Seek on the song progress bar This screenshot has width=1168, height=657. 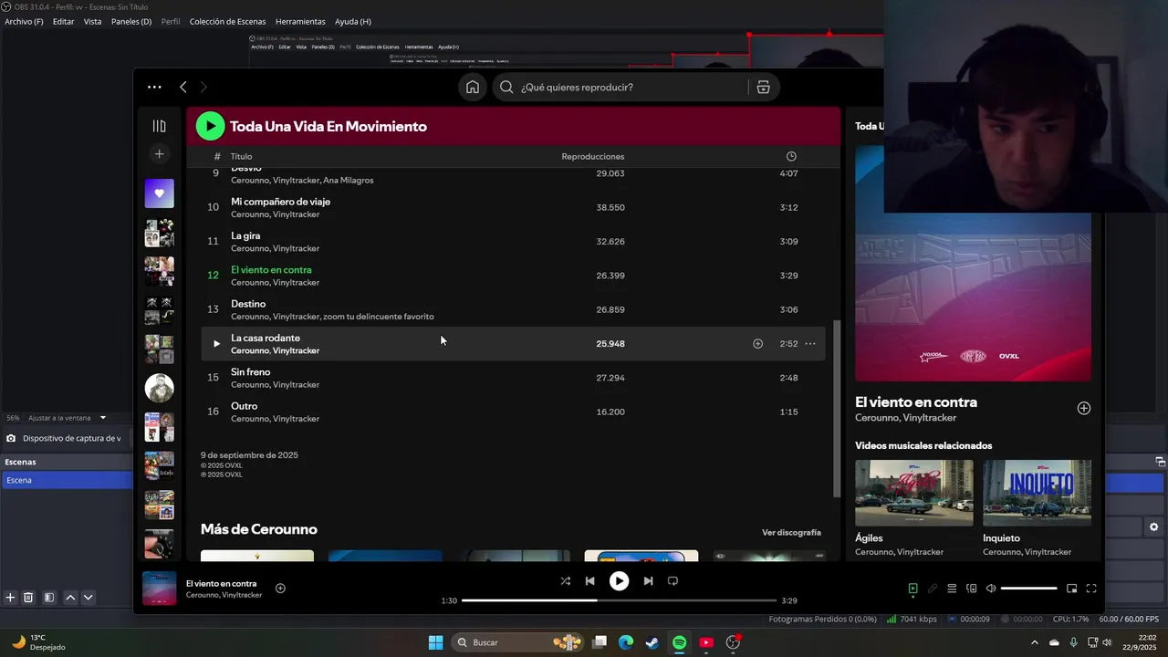point(620,600)
